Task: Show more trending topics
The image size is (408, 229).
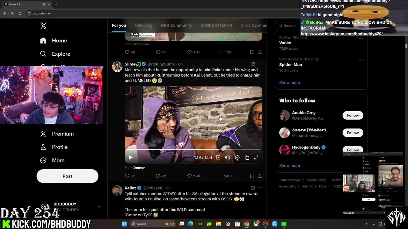Action: (x=289, y=83)
